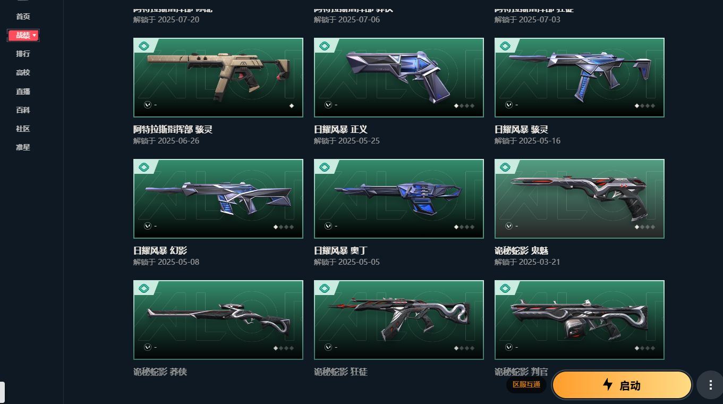Screen dimensions: 723x404
Task: Click the tier badge icon on 诡秘蛇影 判官 card
Action: tap(505, 289)
